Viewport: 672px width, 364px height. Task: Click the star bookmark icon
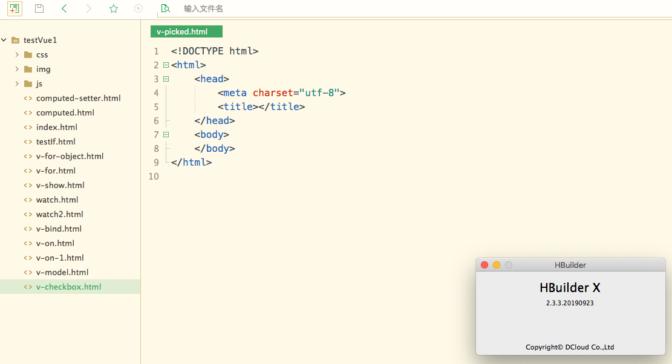tap(114, 8)
